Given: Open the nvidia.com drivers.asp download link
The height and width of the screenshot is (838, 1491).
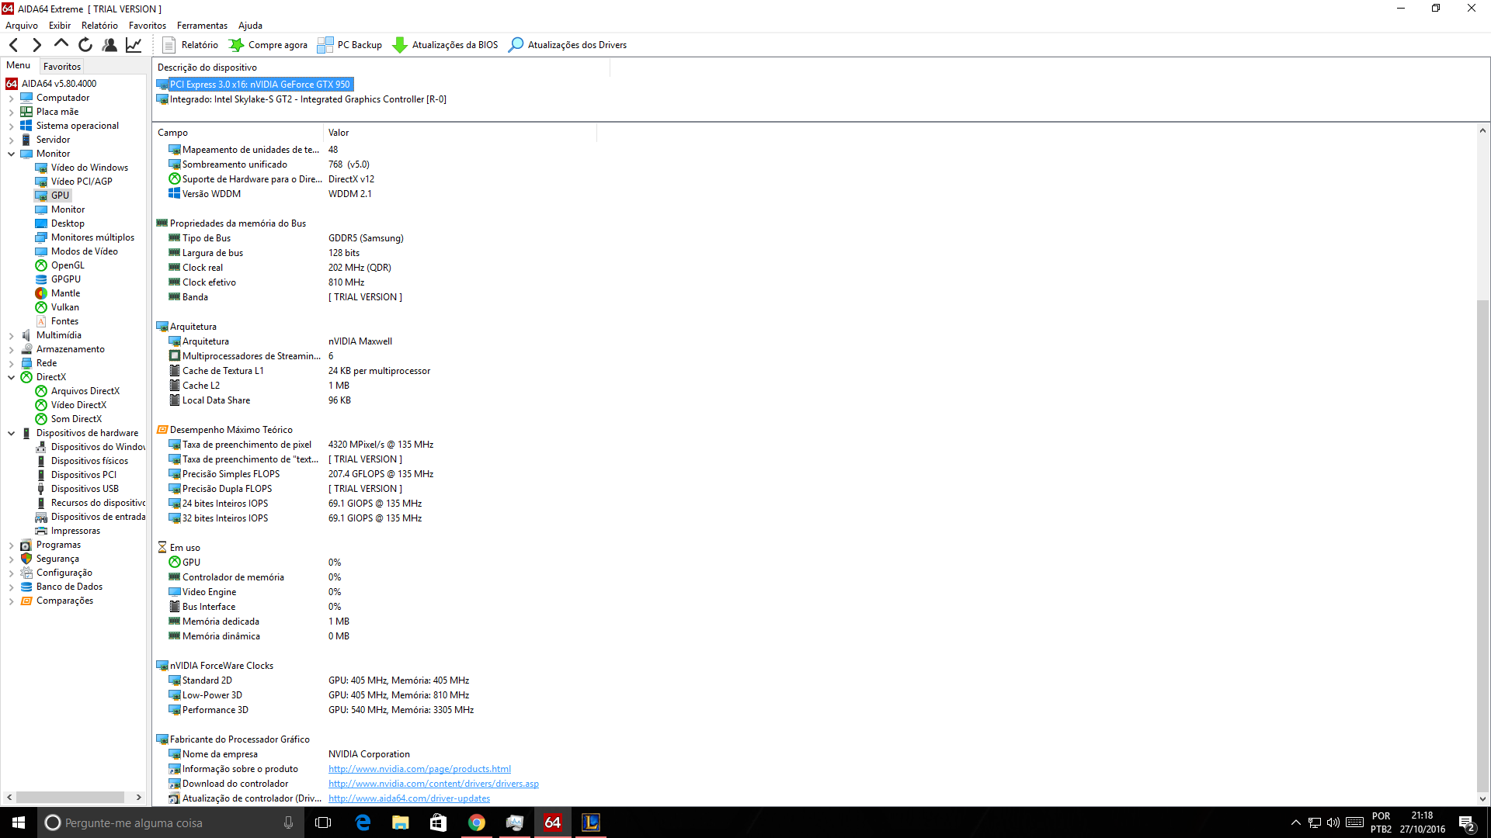Looking at the screenshot, I should coord(433,784).
